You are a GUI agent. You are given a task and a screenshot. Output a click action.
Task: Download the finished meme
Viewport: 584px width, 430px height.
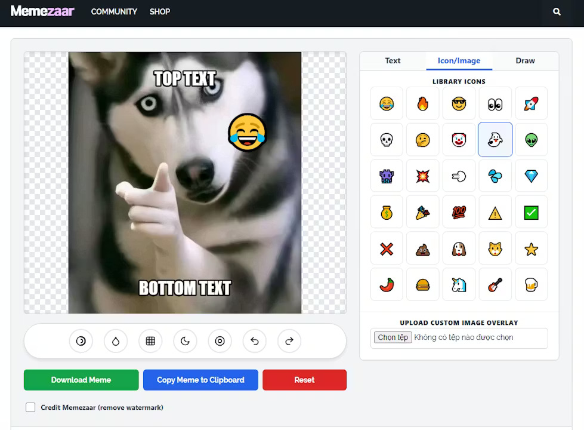(81, 380)
